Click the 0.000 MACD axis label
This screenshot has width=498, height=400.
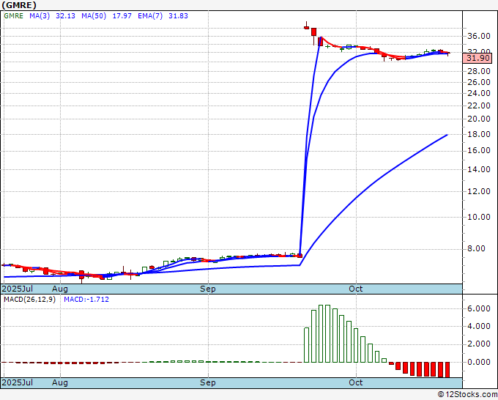coord(479,362)
